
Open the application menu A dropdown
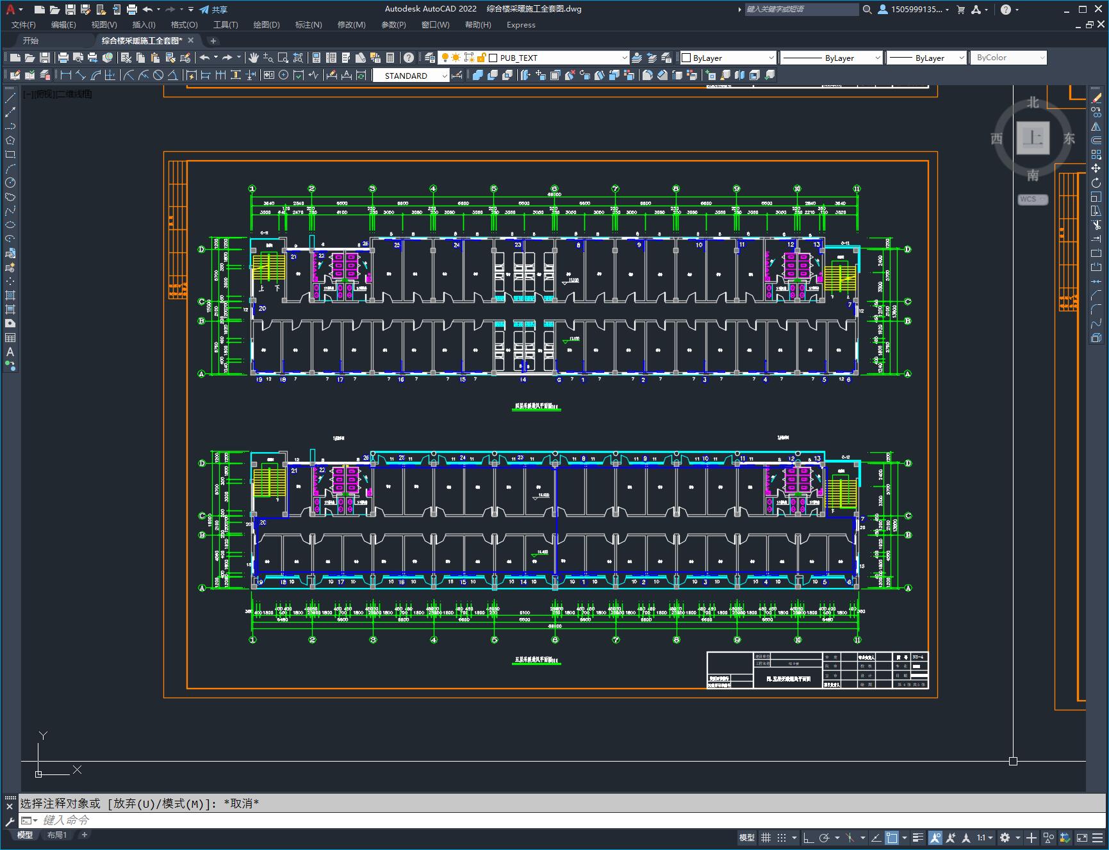click(x=14, y=9)
